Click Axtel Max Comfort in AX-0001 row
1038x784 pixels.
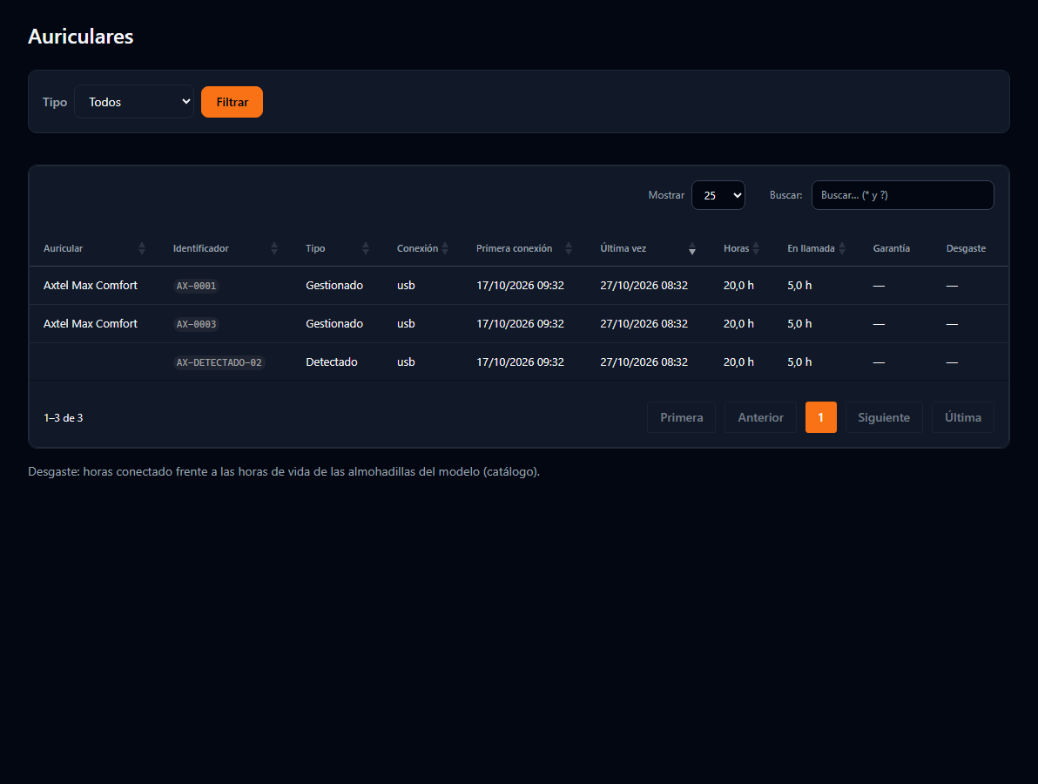(90, 286)
